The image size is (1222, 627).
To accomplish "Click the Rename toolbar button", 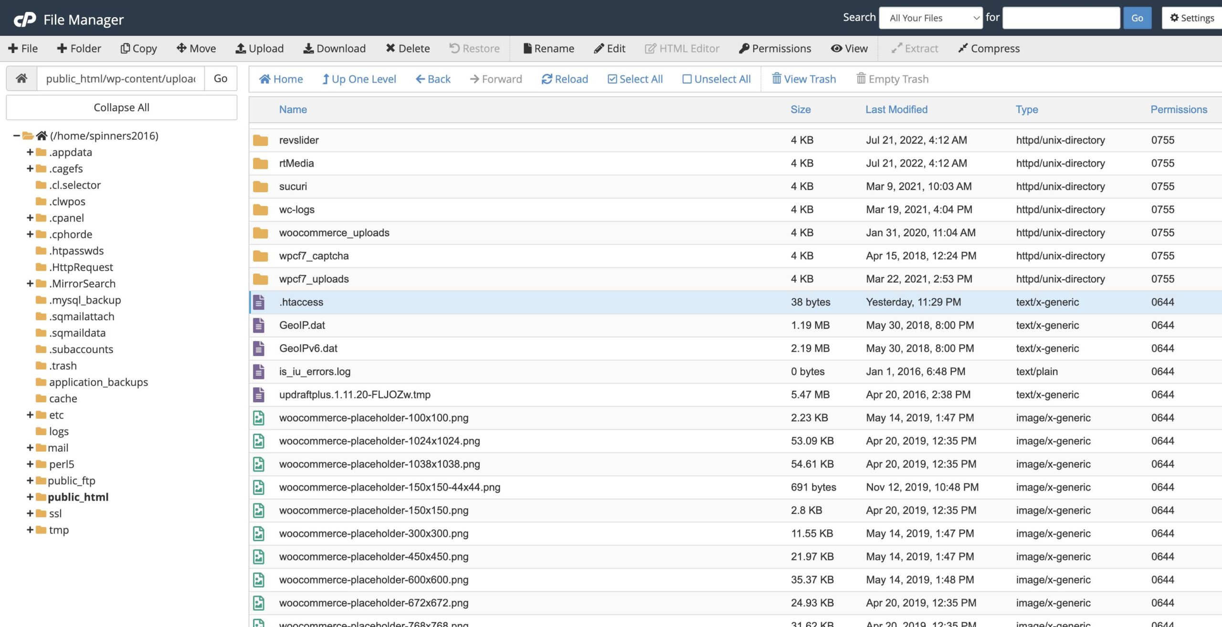I will coord(548,48).
